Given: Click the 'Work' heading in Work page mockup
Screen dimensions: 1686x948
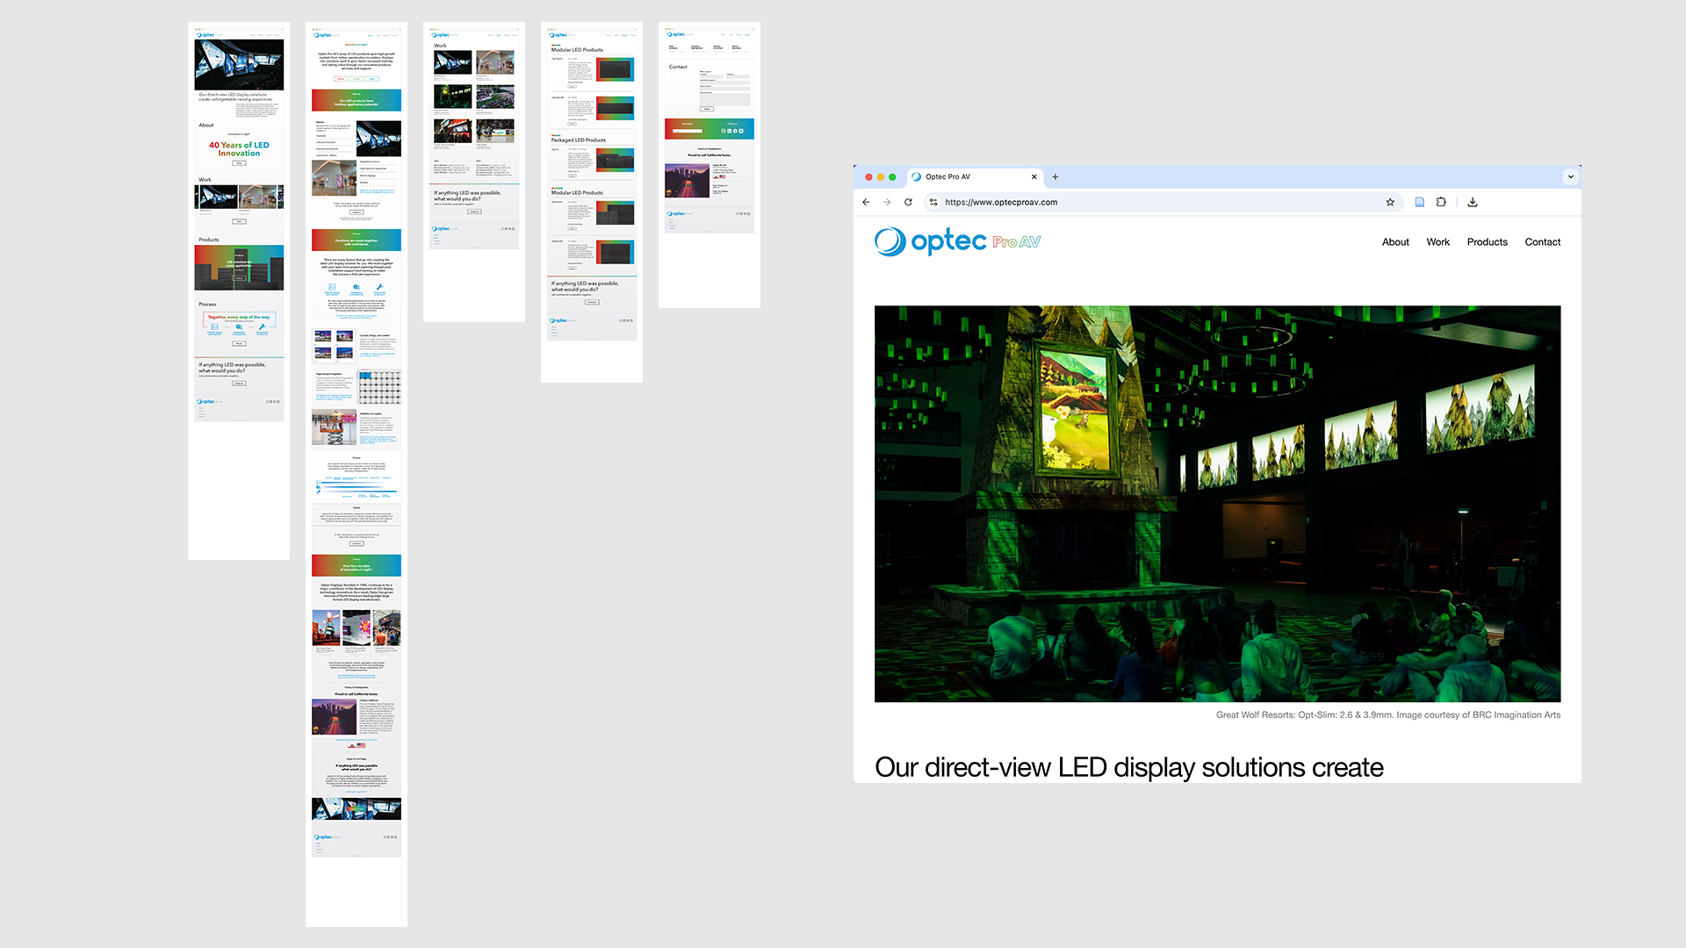Looking at the screenshot, I should pyautogui.click(x=440, y=46).
